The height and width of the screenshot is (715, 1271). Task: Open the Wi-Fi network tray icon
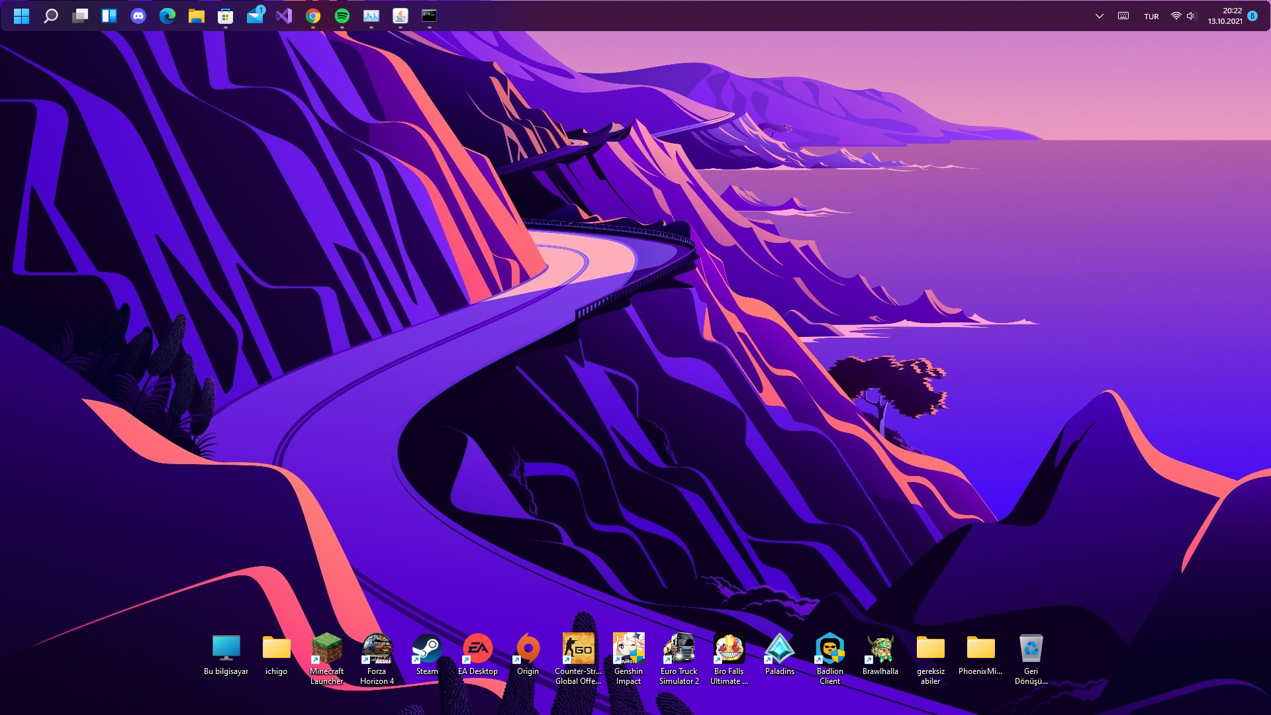tap(1176, 16)
